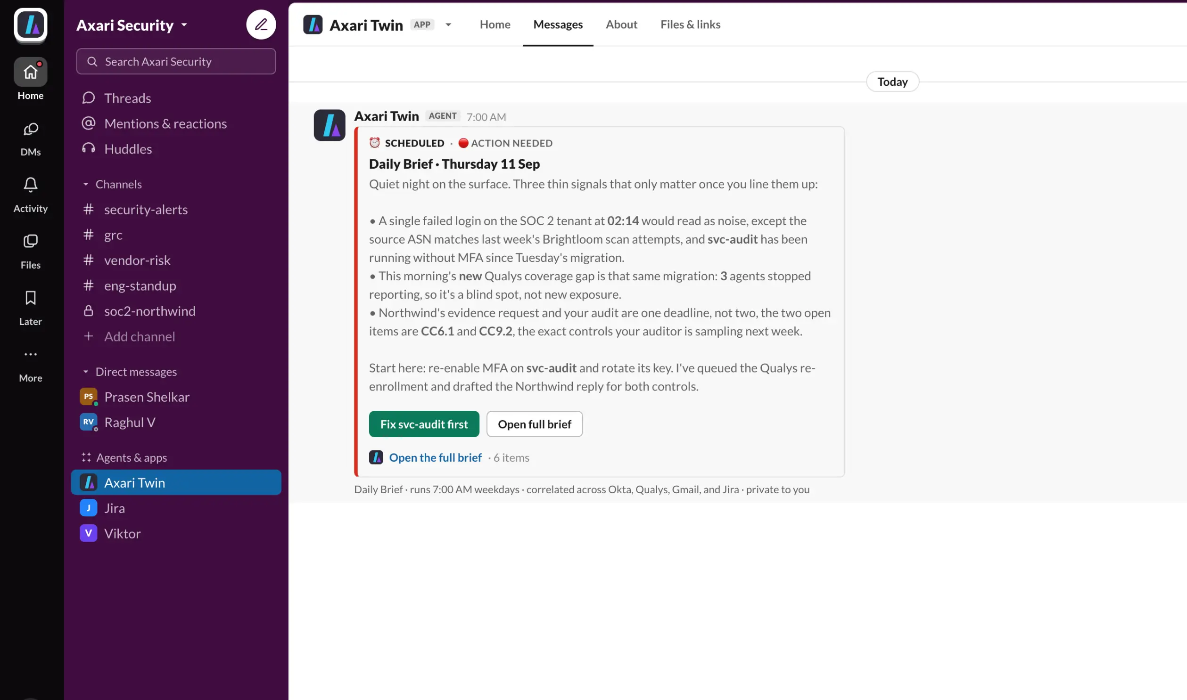This screenshot has width=1187, height=700.
Task: Click the Today date pill
Action: (x=892, y=82)
